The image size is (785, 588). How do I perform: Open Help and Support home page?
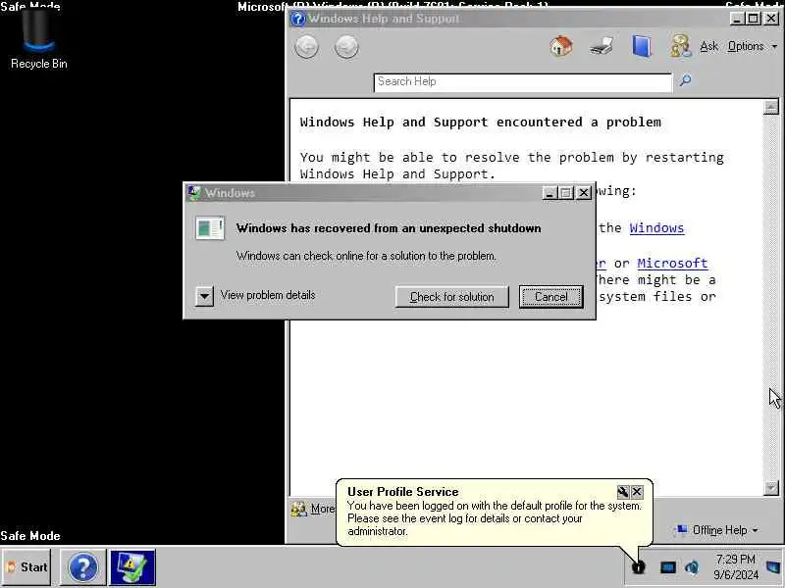click(x=561, y=46)
